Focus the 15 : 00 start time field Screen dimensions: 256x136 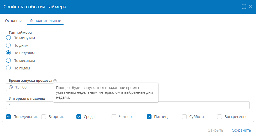[x=30, y=87]
